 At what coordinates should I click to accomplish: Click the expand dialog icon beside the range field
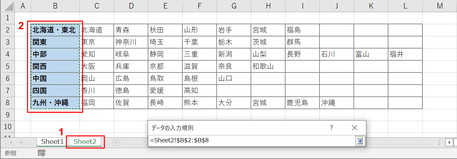tap(360, 141)
